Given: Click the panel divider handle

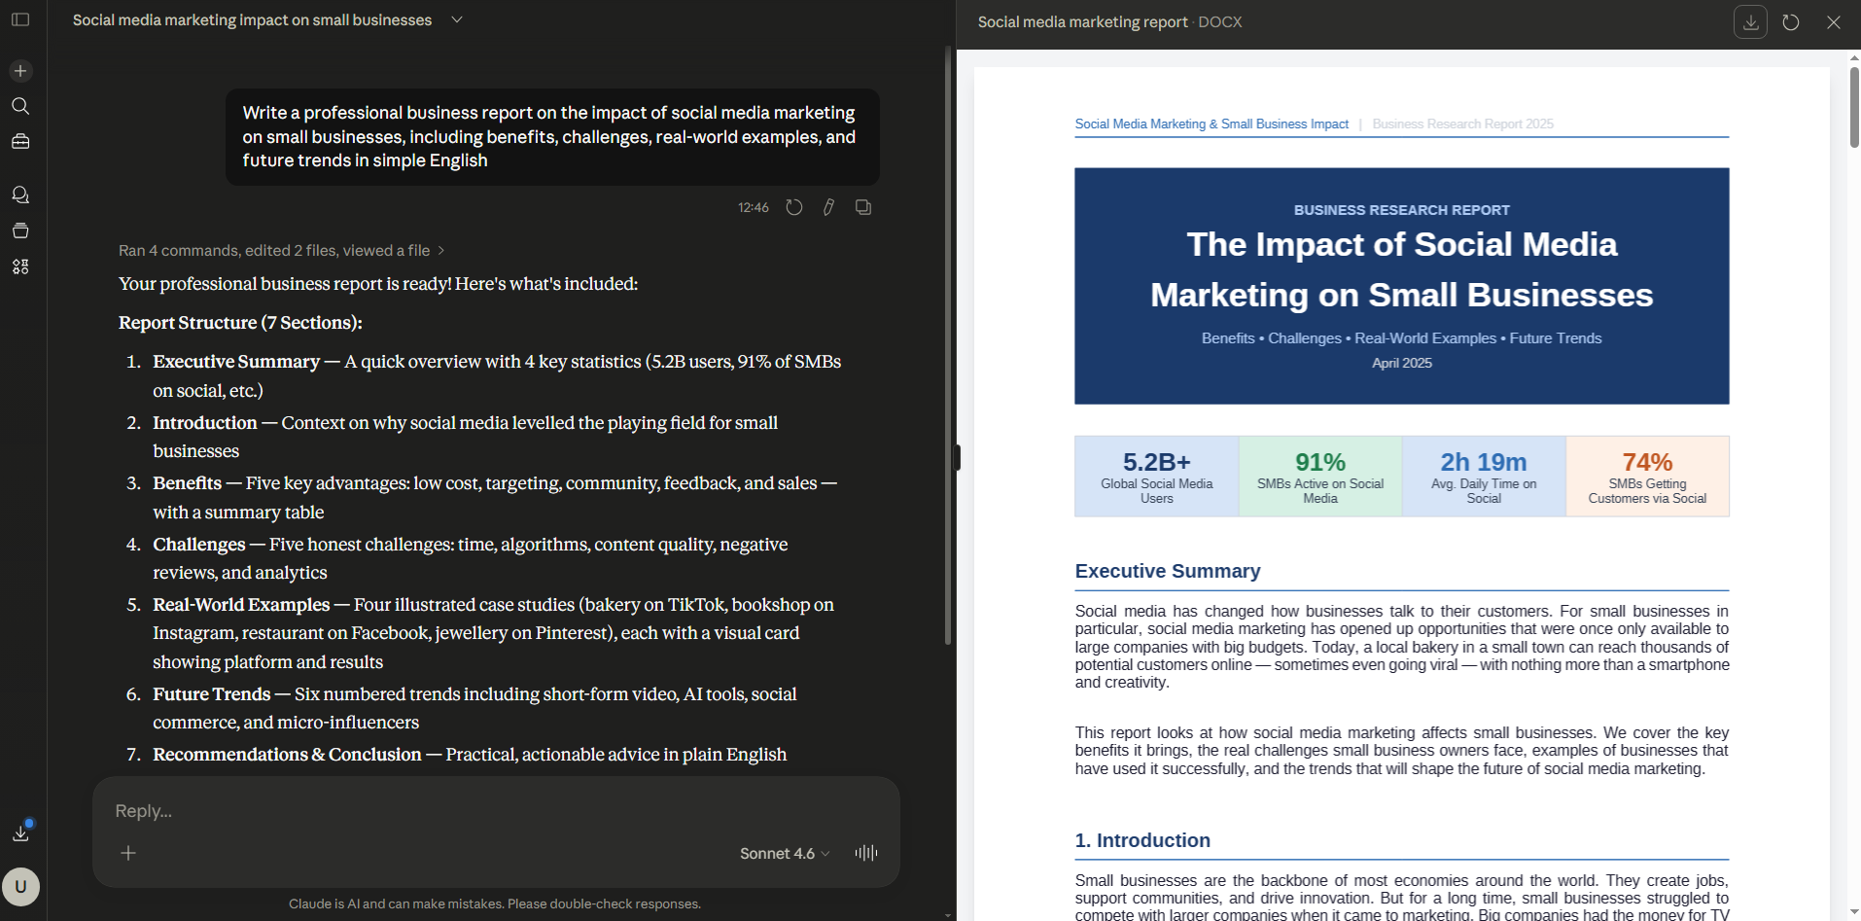Looking at the screenshot, I should point(958,458).
